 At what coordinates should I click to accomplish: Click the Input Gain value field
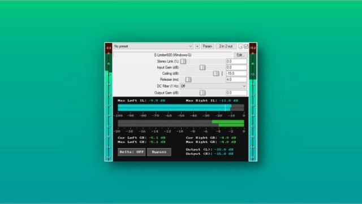[x=236, y=67]
